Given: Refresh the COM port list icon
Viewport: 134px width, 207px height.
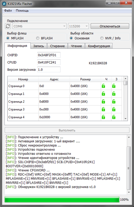Looking at the screenshot, I should pyautogui.click(x=8, y=26).
